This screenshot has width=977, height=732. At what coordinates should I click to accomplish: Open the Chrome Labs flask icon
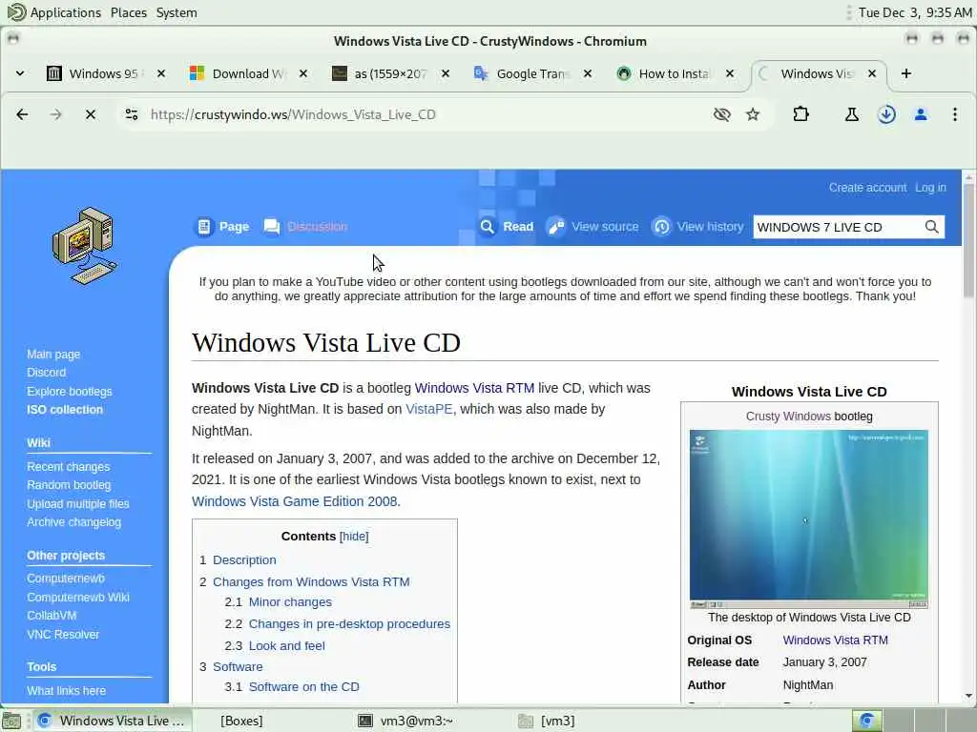pos(852,114)
